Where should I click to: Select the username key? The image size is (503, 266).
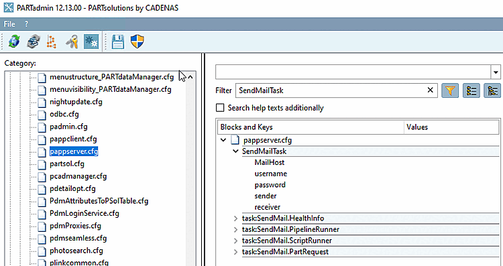271,174
